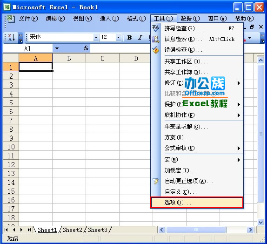Viewport: 267px width, 244px height.
Task: Open the font name dropdown
Action: click(96, 37)
